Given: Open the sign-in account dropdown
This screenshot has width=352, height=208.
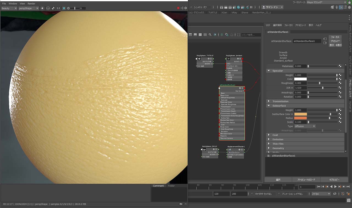Looking at the screenshot, I should (272, 7).
